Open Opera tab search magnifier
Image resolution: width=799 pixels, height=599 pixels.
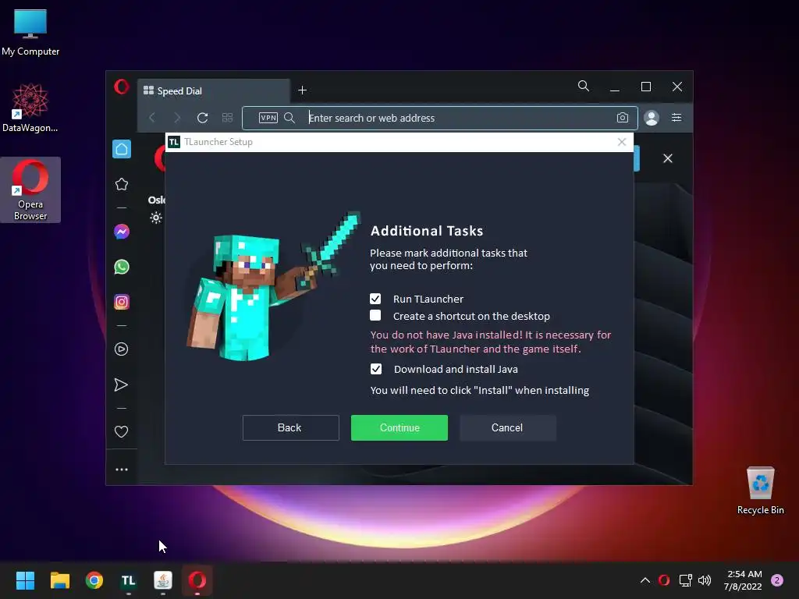(584, 86)
